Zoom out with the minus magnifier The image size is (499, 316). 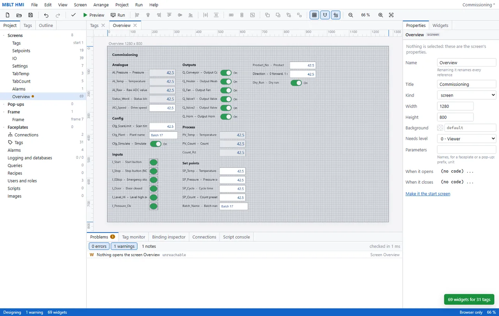(x=351, y=15)
